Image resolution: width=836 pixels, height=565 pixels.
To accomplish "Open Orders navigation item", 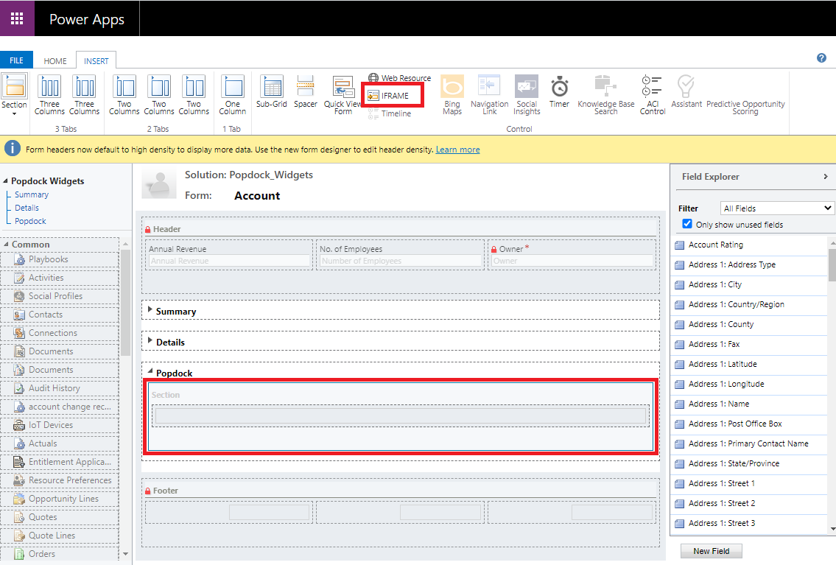I will click(60, 554).
